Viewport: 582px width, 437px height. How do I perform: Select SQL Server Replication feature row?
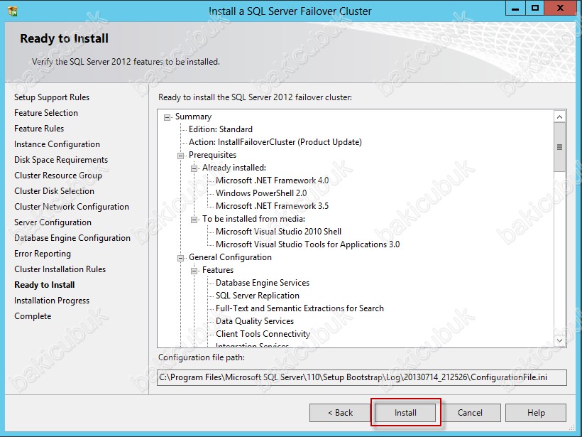(258, 296)
